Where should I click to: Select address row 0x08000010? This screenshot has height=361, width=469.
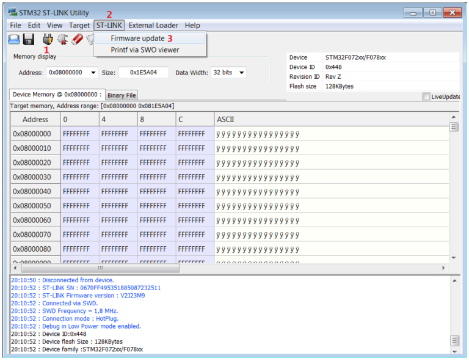coord(35,148)
